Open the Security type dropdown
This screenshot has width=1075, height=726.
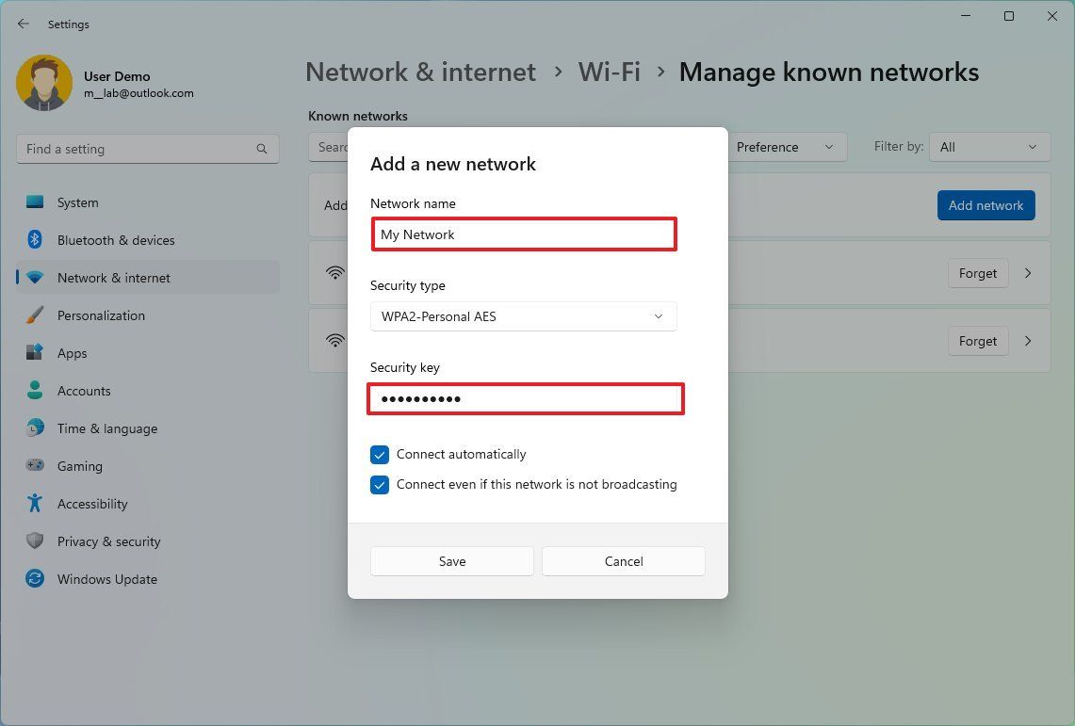coord(523,316)
